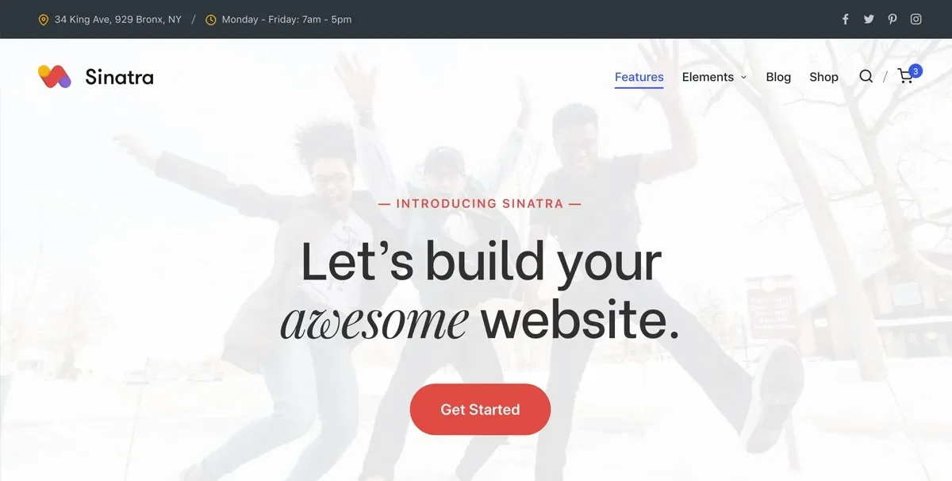The width and height of the screenshot is (952, 481).
Task: Open the Elements navigation item
Action: (708, 77)
